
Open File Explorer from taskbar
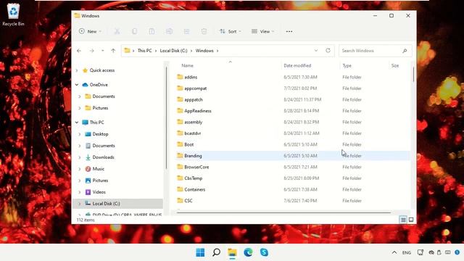232,252
